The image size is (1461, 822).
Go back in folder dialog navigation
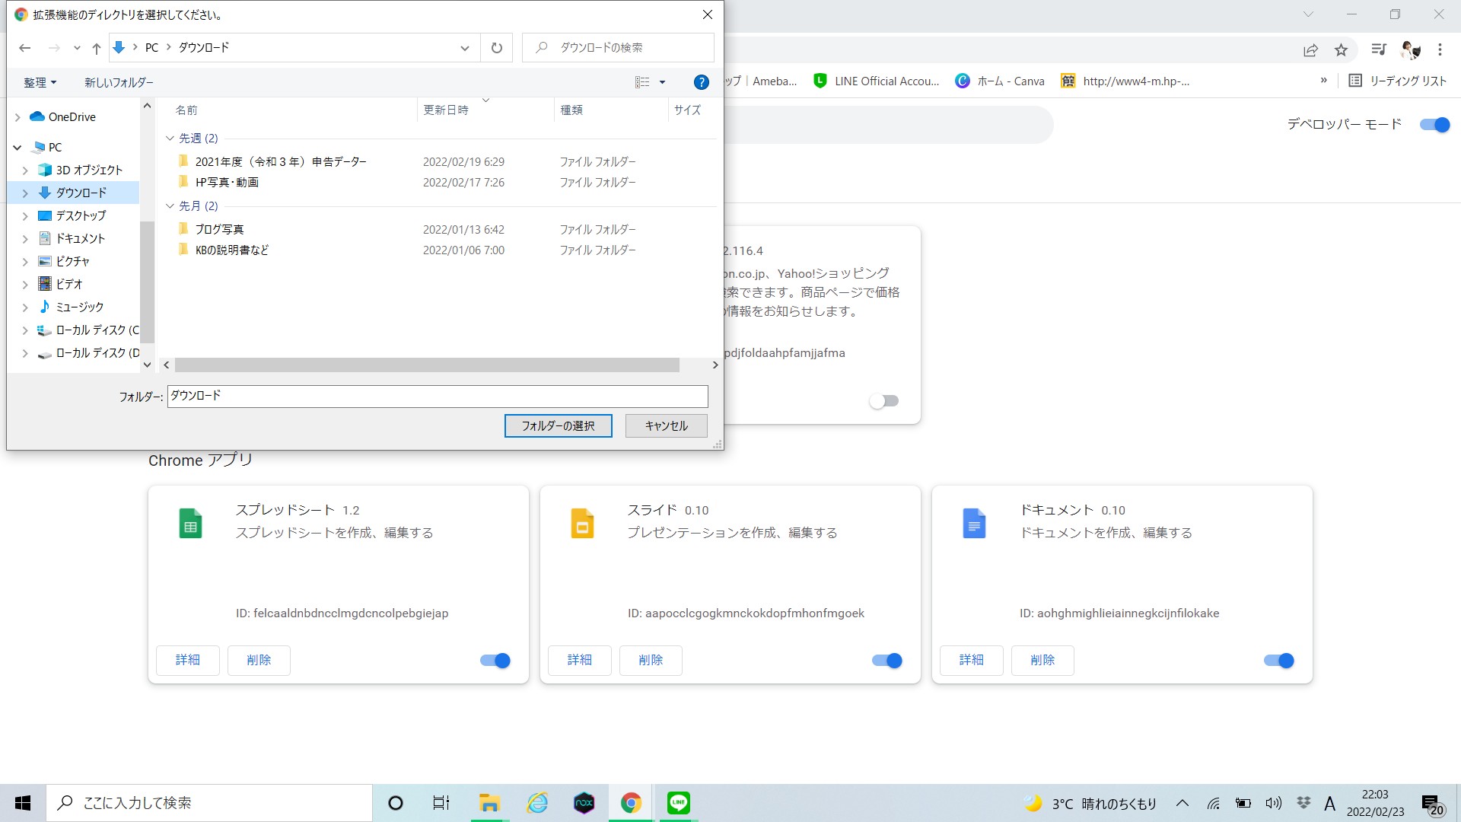[25, 48]
